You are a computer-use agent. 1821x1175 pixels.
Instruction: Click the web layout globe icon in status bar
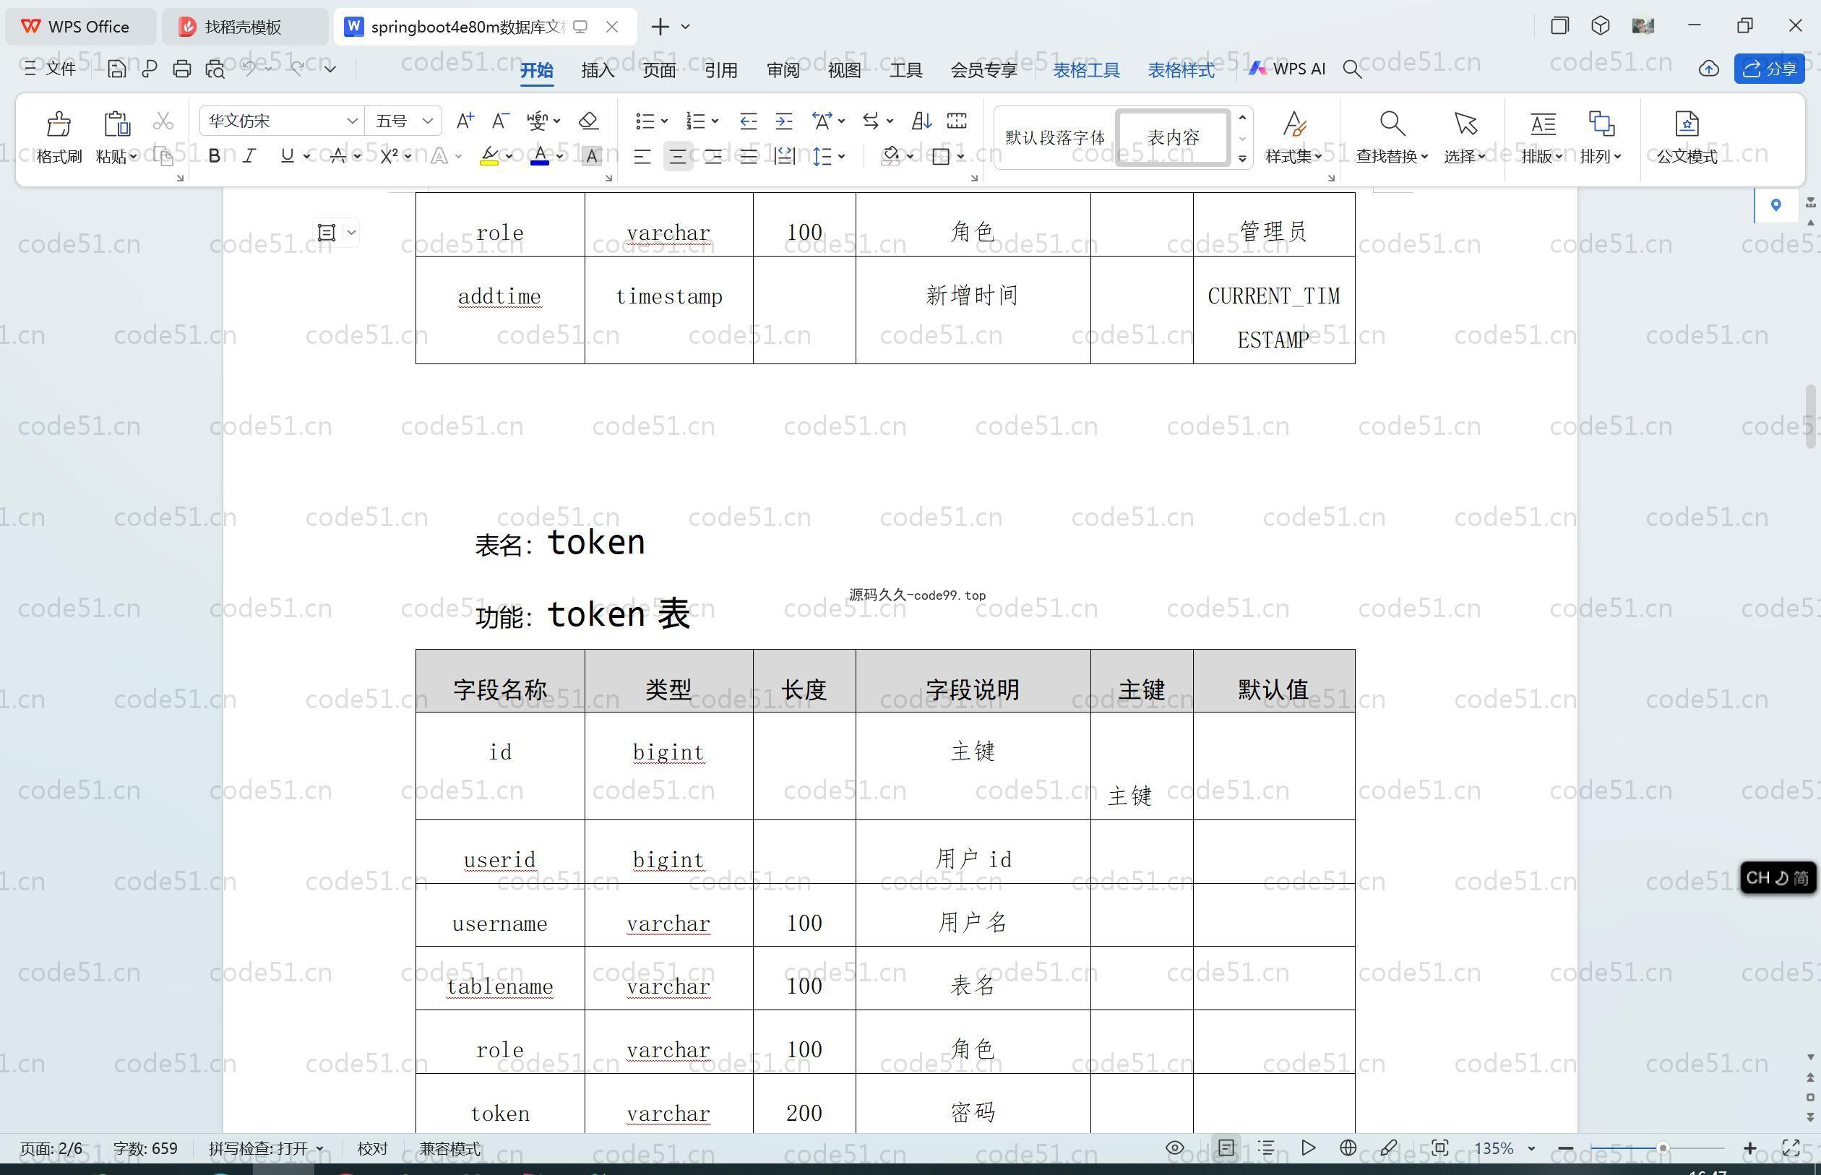(x=1348, y=1148)
